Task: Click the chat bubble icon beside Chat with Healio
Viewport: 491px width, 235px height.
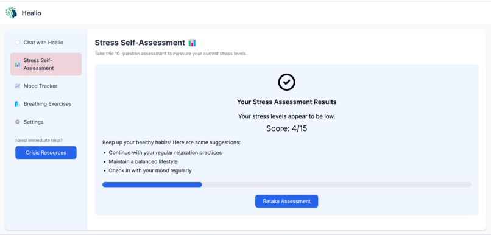Action: tap(18, 43)
